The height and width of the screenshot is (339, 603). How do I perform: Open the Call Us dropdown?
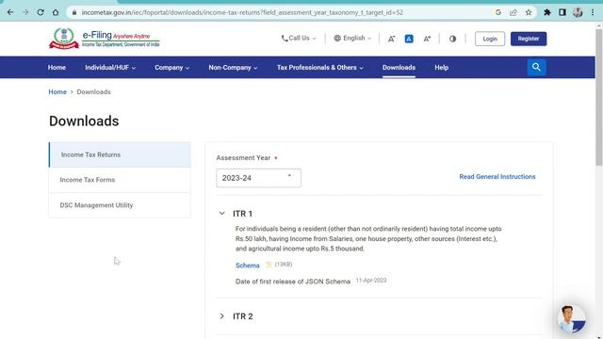pos(299,38)
